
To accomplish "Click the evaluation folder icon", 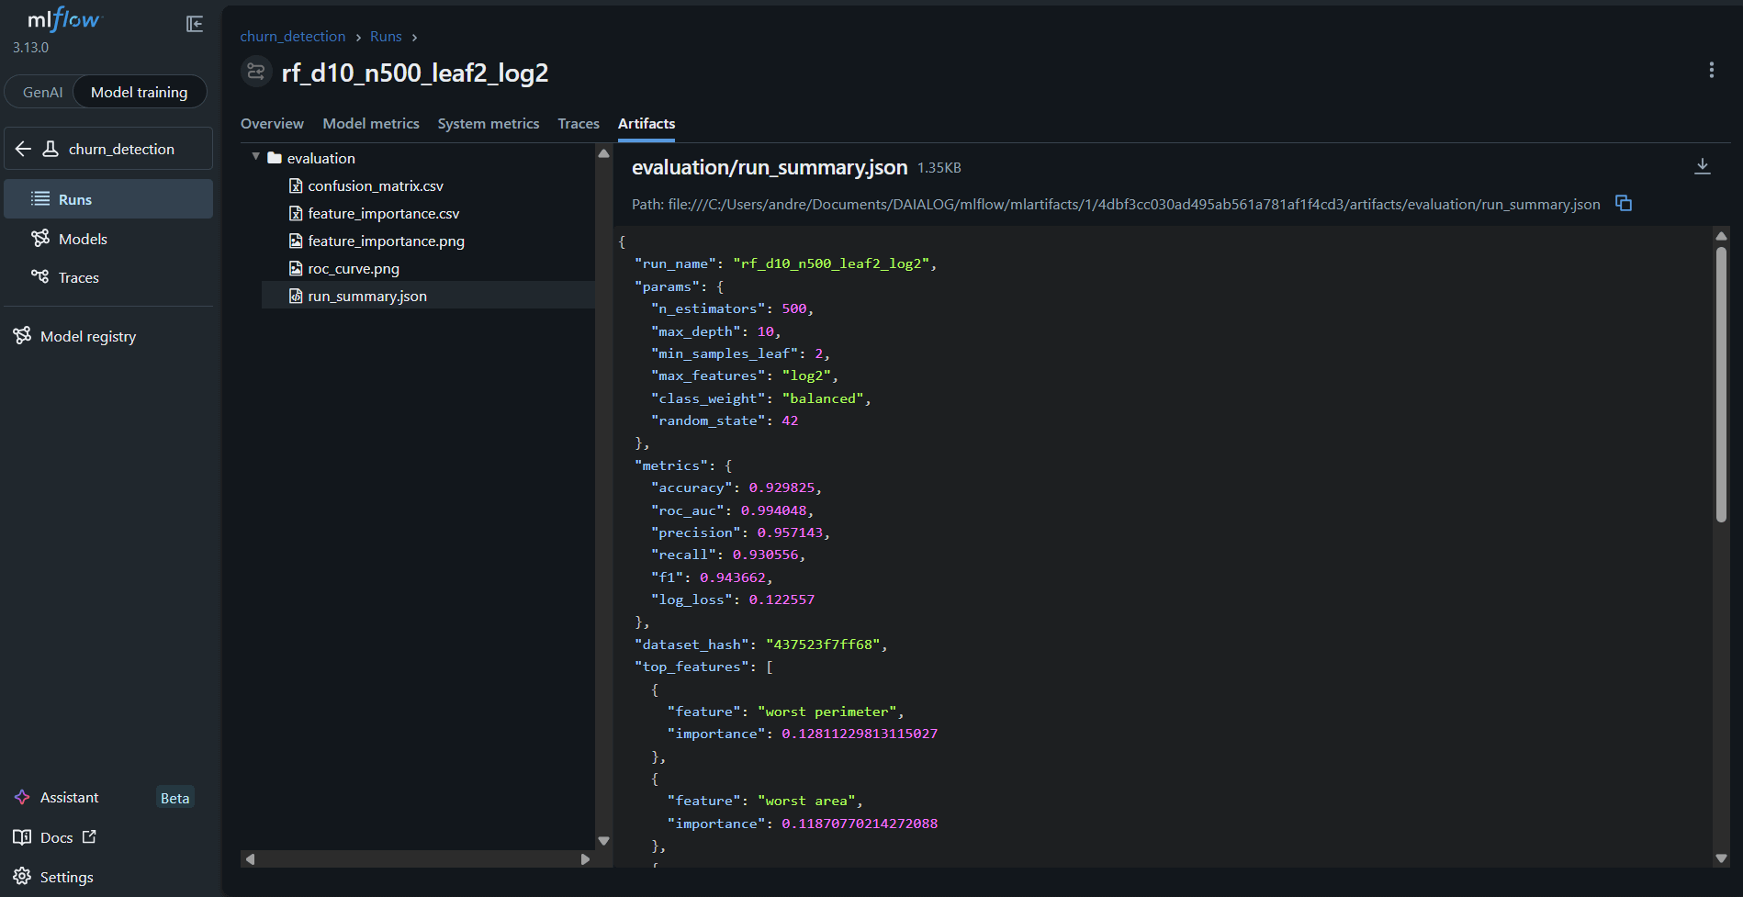I will 274,158.
